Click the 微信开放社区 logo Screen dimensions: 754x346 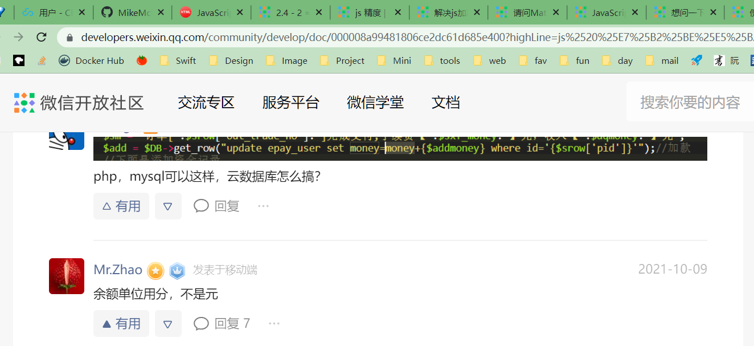[x=79, y=103]
